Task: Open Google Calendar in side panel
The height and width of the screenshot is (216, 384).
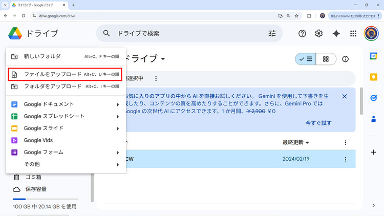Action: tap(374, 56)
